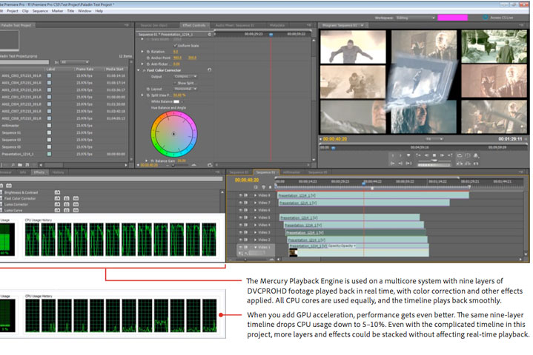Viewport: 533px width, 355px height.
Task: Click the timeline timecode 00:00:40:20
Action: [247, 180]
